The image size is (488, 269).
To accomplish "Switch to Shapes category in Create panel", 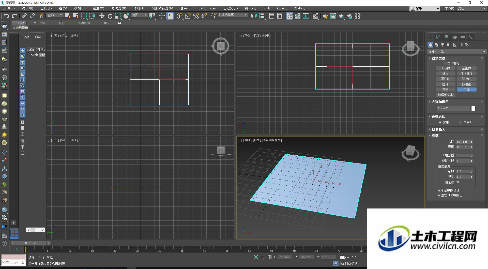I will (x=436, y=45).
